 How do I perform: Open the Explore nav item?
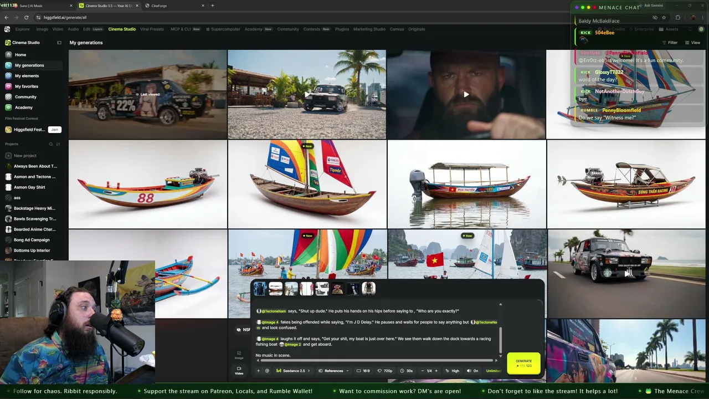click(23, 29)
